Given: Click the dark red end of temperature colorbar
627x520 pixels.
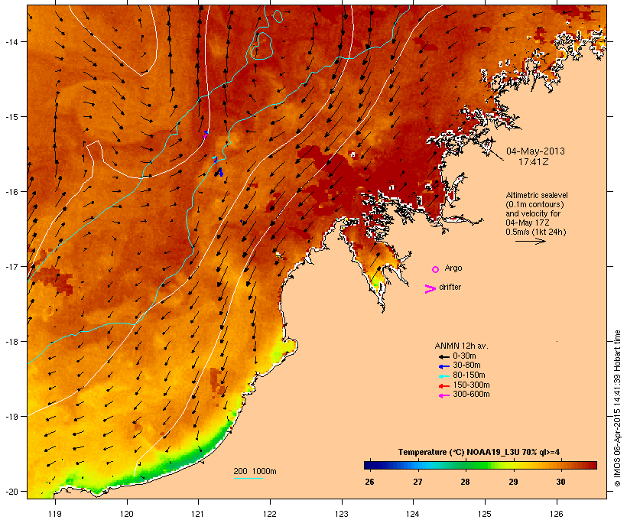Looking at the screenshot, I should pos(593,465).
